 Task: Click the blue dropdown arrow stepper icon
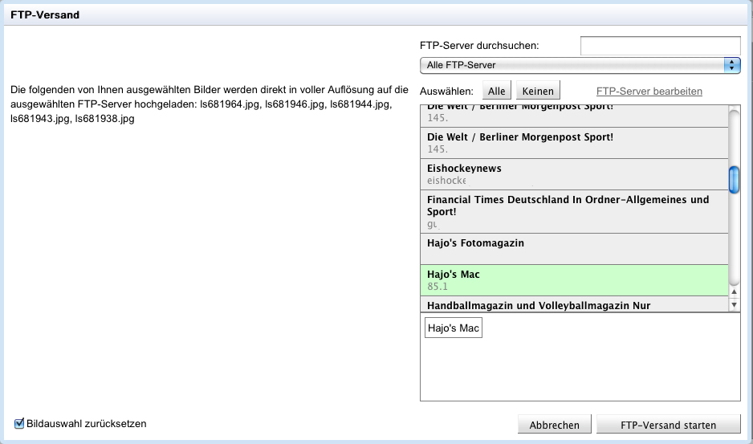(x=731, y=65)
